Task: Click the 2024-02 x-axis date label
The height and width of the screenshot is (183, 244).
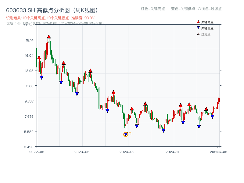Action: click(127, 152)
